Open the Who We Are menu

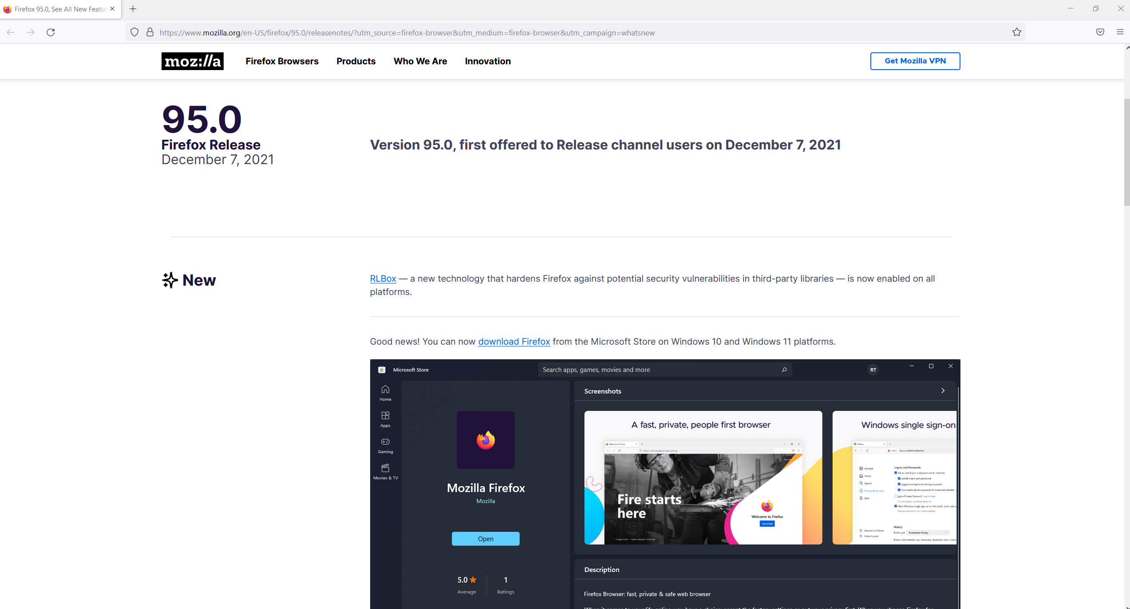(x=420, y=61)
